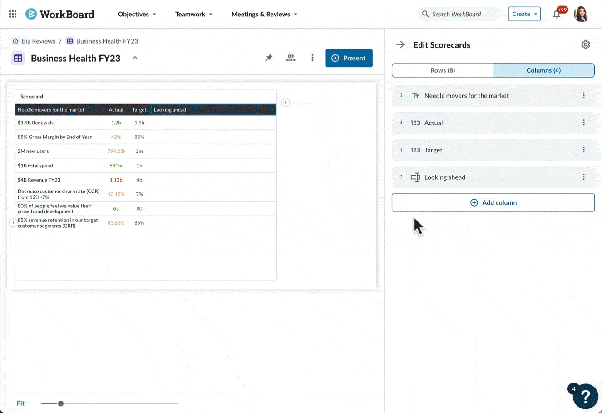Click the text type icon on Needle movers column
The width and height of the screenshot is (602, 413).
[x=415, y=95]
